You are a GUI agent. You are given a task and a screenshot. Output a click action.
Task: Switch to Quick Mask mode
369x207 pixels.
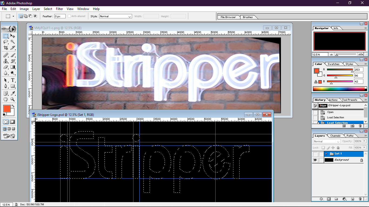pyautogui.click(x=12, y=122)
